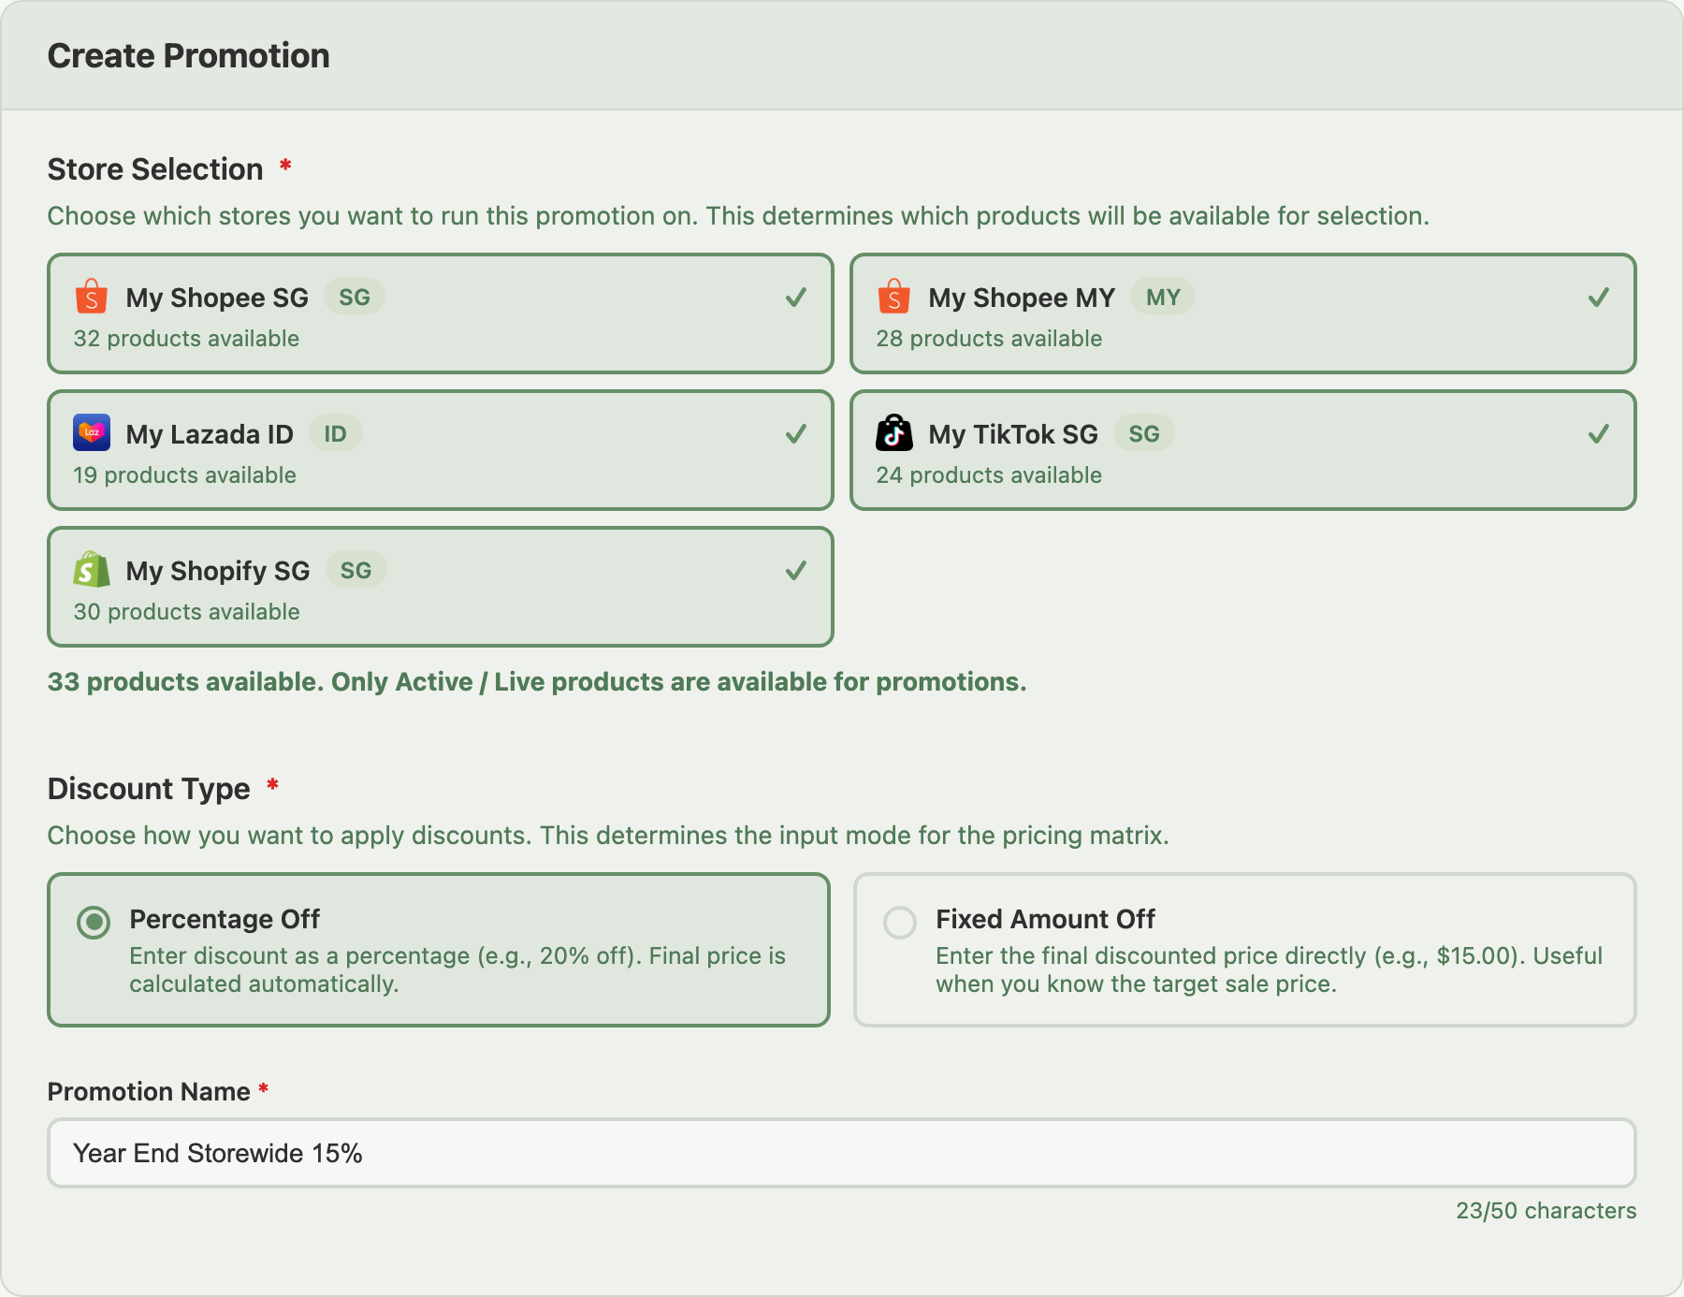
Task: Click the '33 products available' summary line
Action: point(537,681)
